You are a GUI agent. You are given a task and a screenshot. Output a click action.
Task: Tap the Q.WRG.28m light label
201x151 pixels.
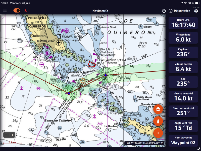pyautogui.click(x=45, y=41)
